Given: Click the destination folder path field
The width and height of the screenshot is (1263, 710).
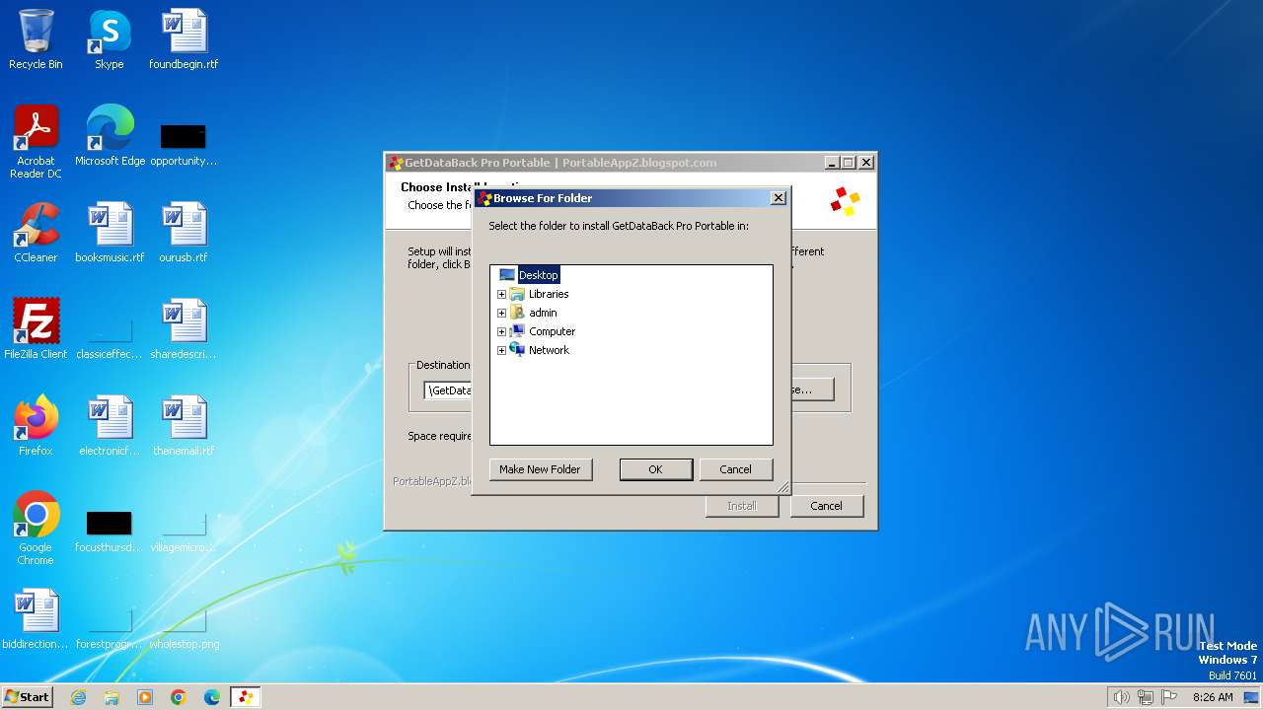Looking at the screenshot, I should click(449, 390).
